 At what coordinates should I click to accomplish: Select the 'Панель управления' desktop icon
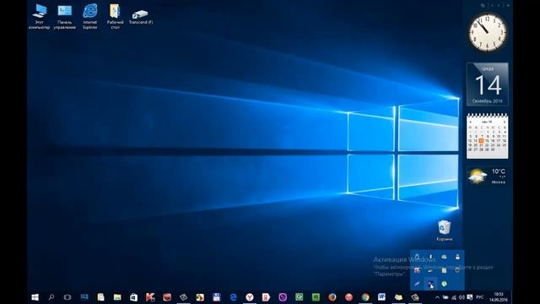click(x=64, y=16)
